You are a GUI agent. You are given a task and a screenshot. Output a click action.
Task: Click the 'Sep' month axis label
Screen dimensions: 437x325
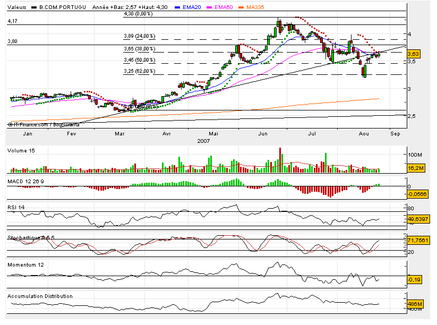pos(395,133)
